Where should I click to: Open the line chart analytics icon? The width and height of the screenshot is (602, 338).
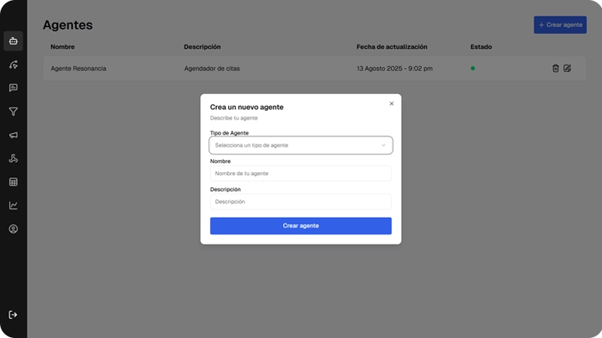[13, 205]
